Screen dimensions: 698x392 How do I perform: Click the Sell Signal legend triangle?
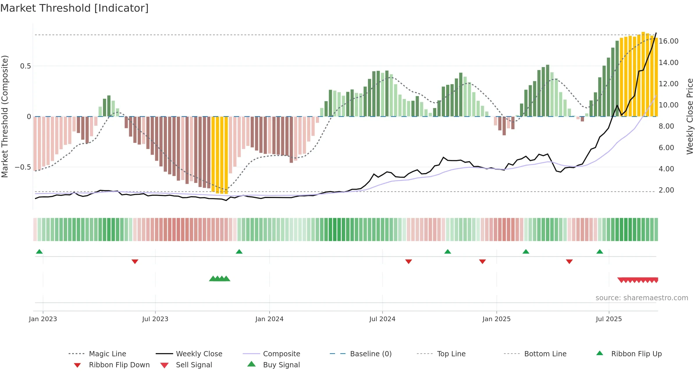point(164,365)
